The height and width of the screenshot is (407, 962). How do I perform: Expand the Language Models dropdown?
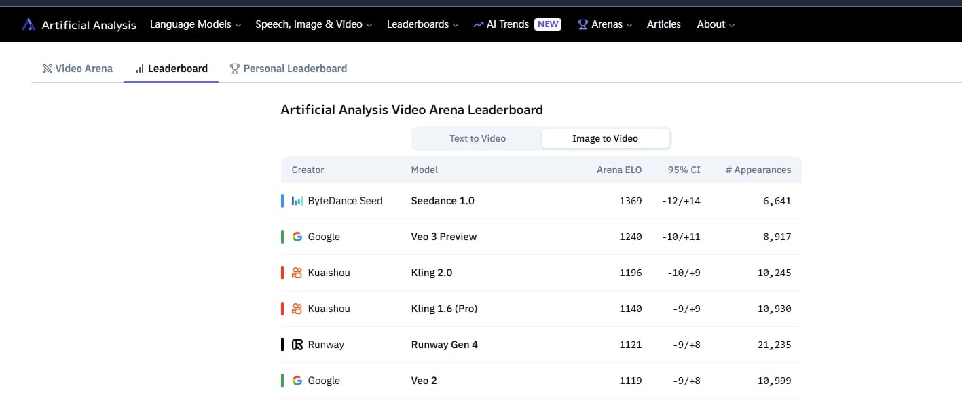[x=195, y=24]
